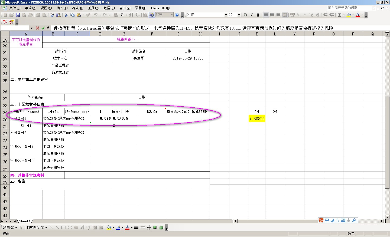Viewport: 390px width, 237px height.
Task: Open the Chart Wizard icon
Action: [145, 15]
